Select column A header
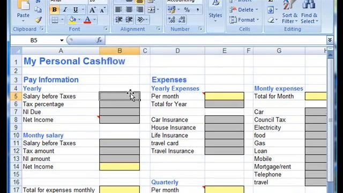Screen dimensions: 343x193 pos(61,51)
